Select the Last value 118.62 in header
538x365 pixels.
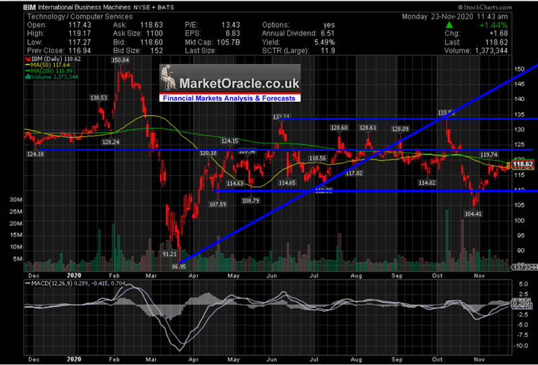point(496,42)
